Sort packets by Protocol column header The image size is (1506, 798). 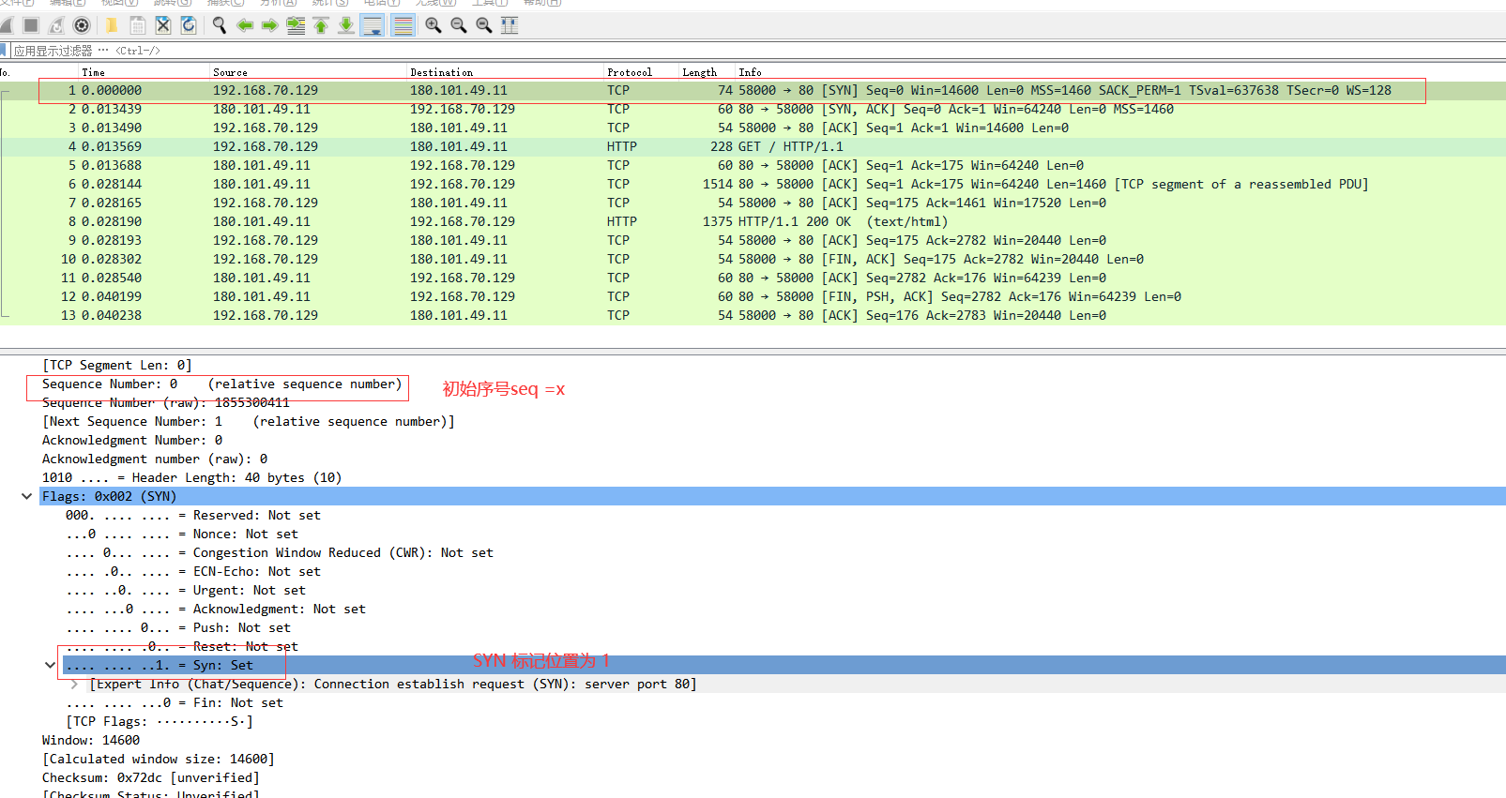[629, 72]
